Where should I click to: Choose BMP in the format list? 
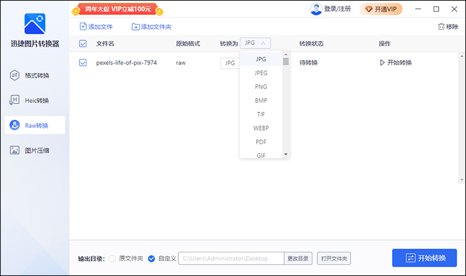coord(261,101)
